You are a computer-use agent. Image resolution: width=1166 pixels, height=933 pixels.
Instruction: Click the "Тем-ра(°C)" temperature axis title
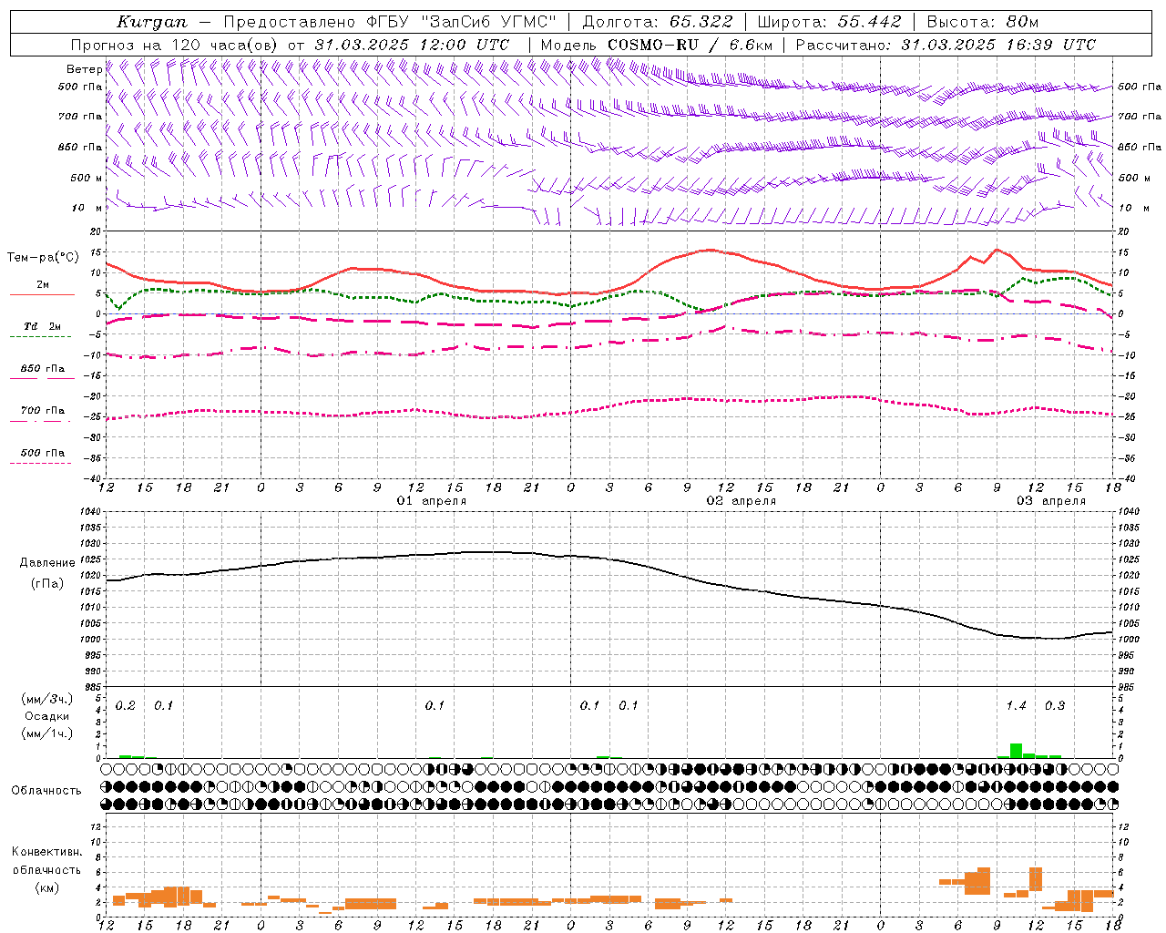(43, 258)
